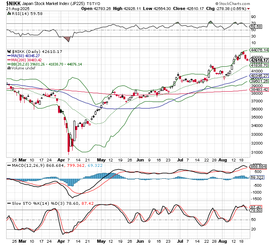Click the 42610.17 current price axis label
269x245 pixels.
(259, 60)
